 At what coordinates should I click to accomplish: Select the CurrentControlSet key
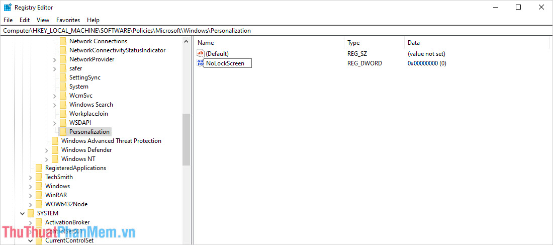point(69,240)
